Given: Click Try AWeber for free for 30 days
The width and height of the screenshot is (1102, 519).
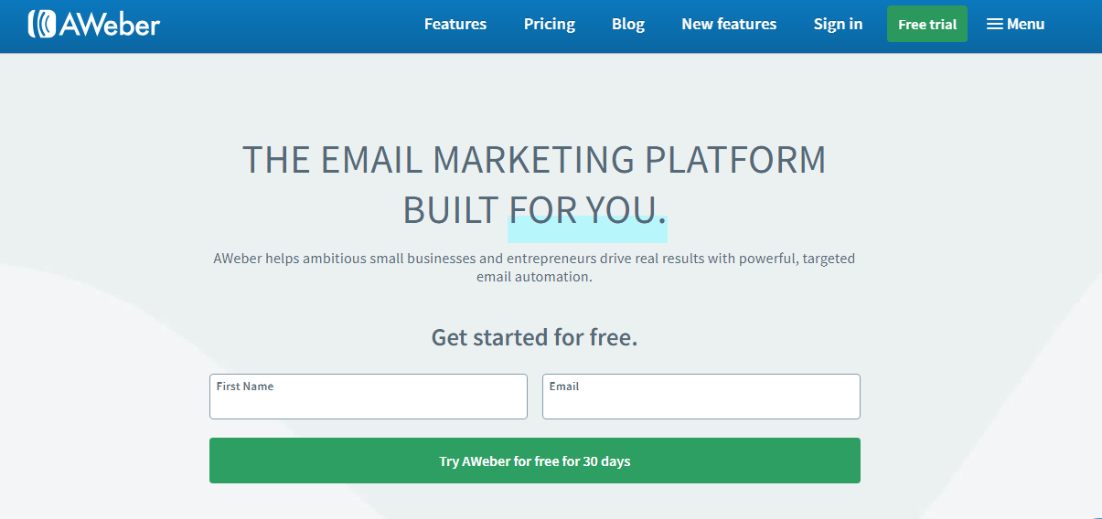Looking at the screenshot, I should (535, 461).
